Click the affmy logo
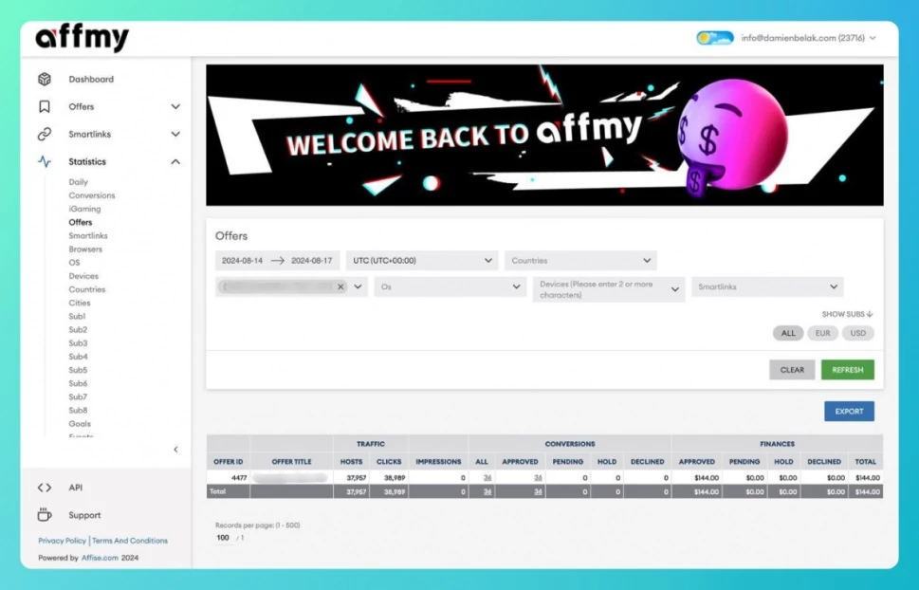The height and width of the screenshot is (590, 919). point(83,38)
